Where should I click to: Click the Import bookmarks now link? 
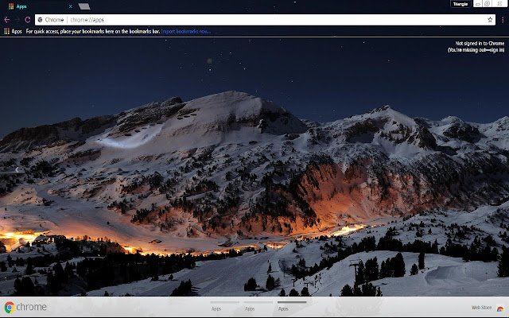pos(186,31)
